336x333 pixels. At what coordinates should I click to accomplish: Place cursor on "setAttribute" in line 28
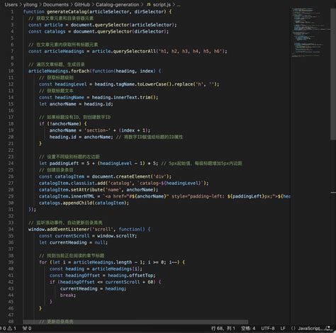click(x=86, y=190)
